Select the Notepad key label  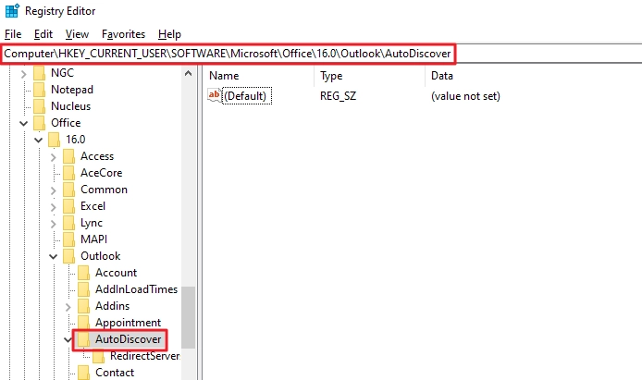click(72, 90)
